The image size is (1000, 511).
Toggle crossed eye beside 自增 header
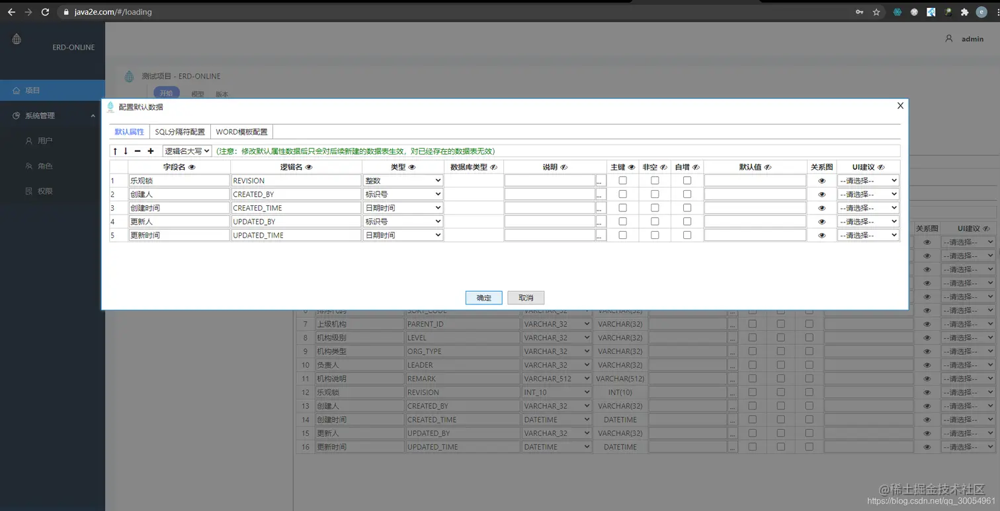[696, 168]
